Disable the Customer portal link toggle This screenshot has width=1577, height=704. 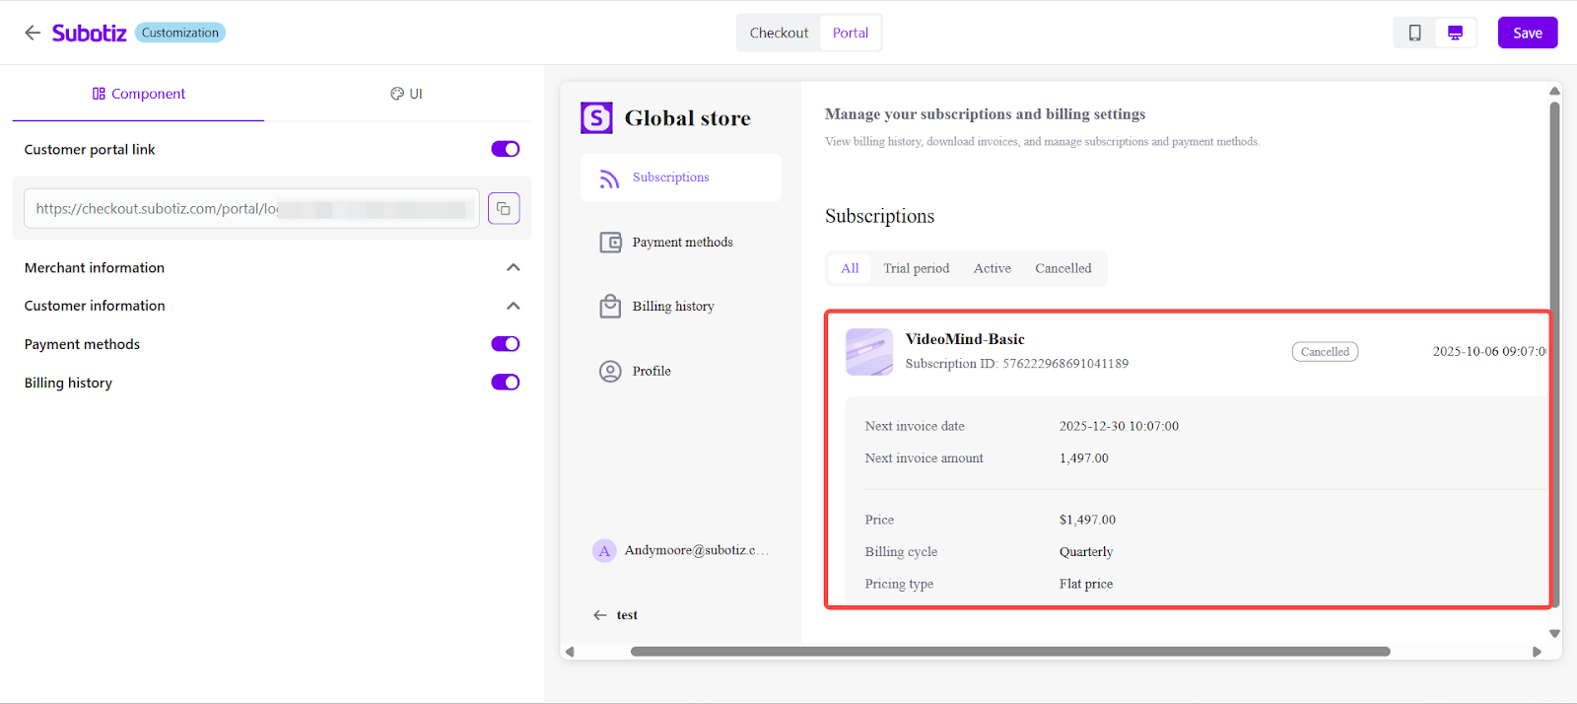pyautogui.click(x=506, y=149)
